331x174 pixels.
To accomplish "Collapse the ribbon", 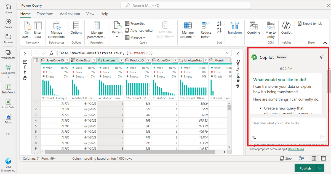I will click(325, 43).
